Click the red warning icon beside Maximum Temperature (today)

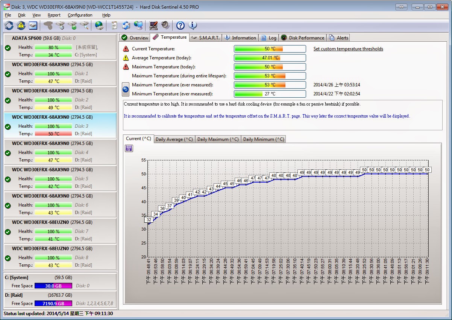pyautogui.click(x=126, y=67)
